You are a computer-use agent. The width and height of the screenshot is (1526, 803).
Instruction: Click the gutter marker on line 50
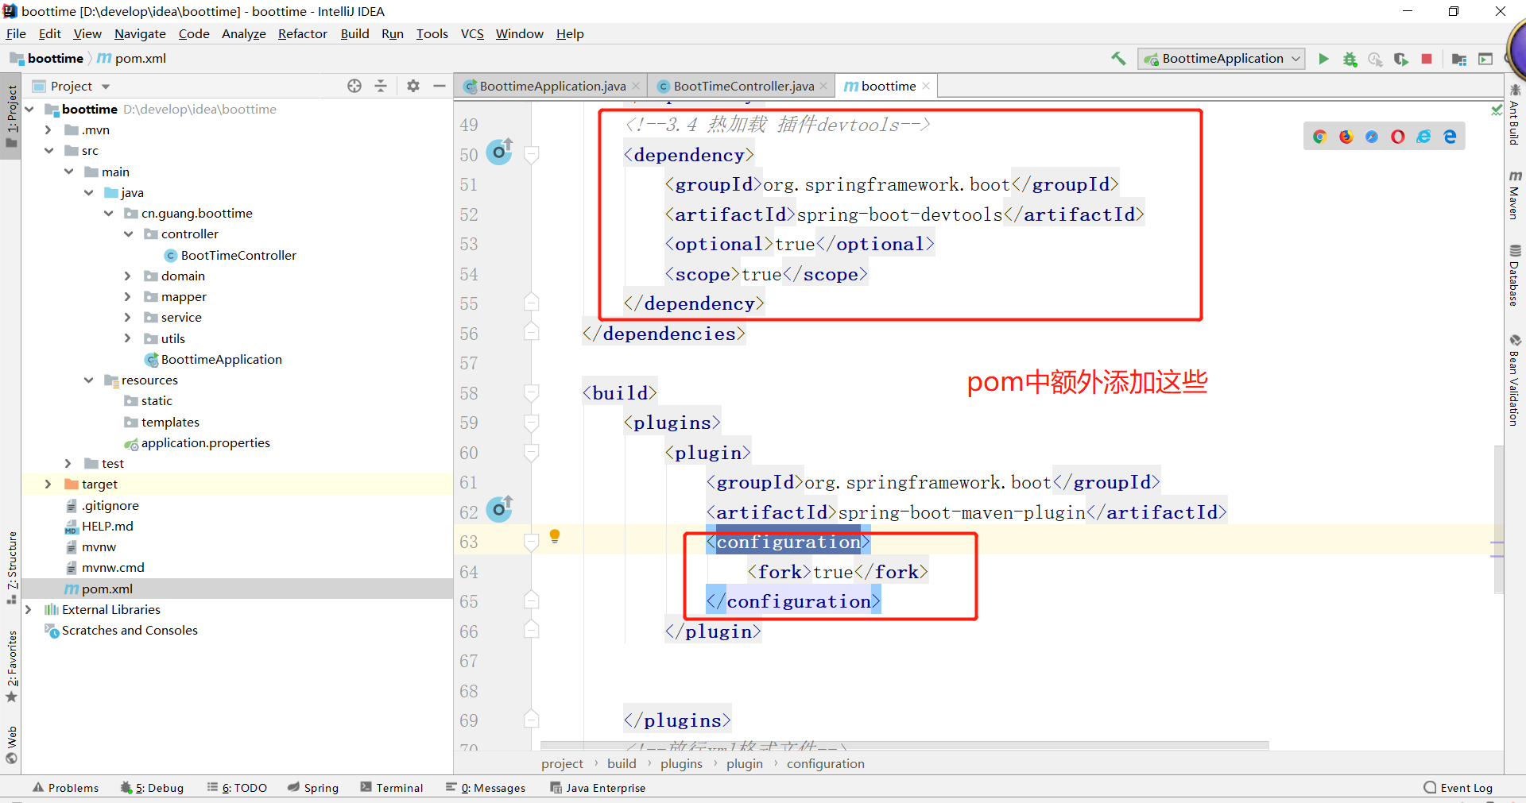pos(499,151)
